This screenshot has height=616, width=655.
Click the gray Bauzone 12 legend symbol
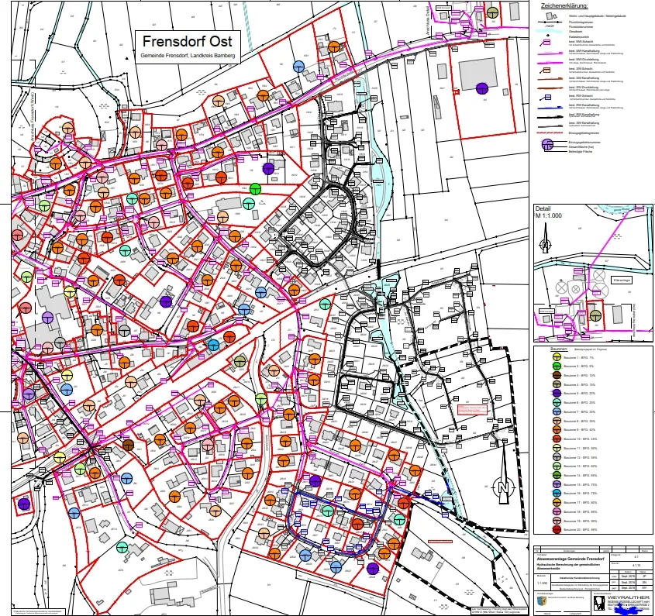coord(557,457)
